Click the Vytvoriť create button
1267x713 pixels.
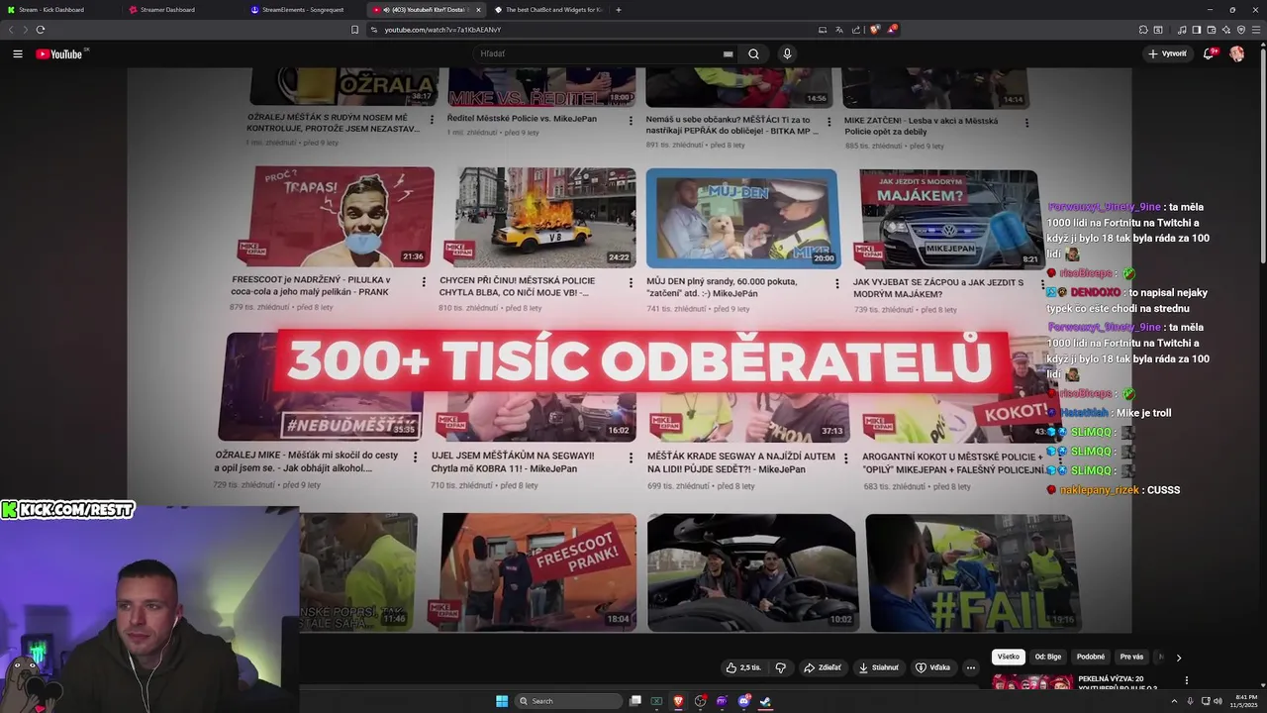click(1167, 53)
